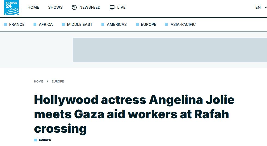Click the Europe tag below headline

[x=45, y=140]
